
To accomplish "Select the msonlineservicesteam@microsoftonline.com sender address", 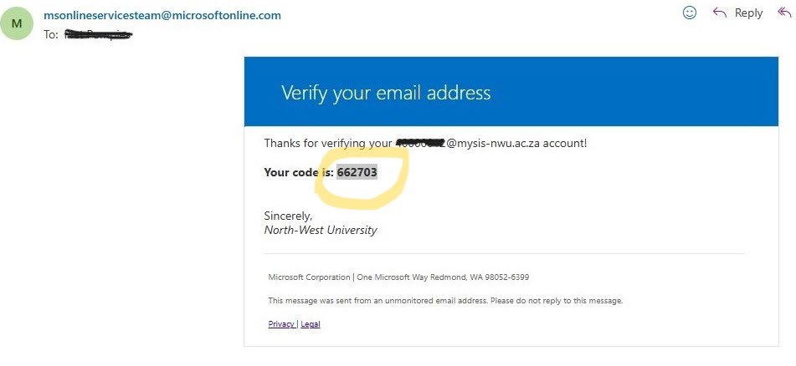I will pyautogui.click(x=162, y=15).
